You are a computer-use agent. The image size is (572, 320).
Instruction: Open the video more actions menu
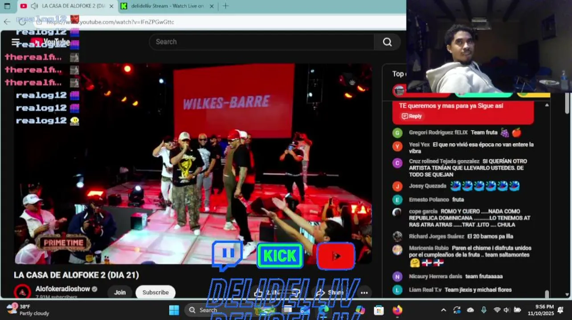coord(364,292)
